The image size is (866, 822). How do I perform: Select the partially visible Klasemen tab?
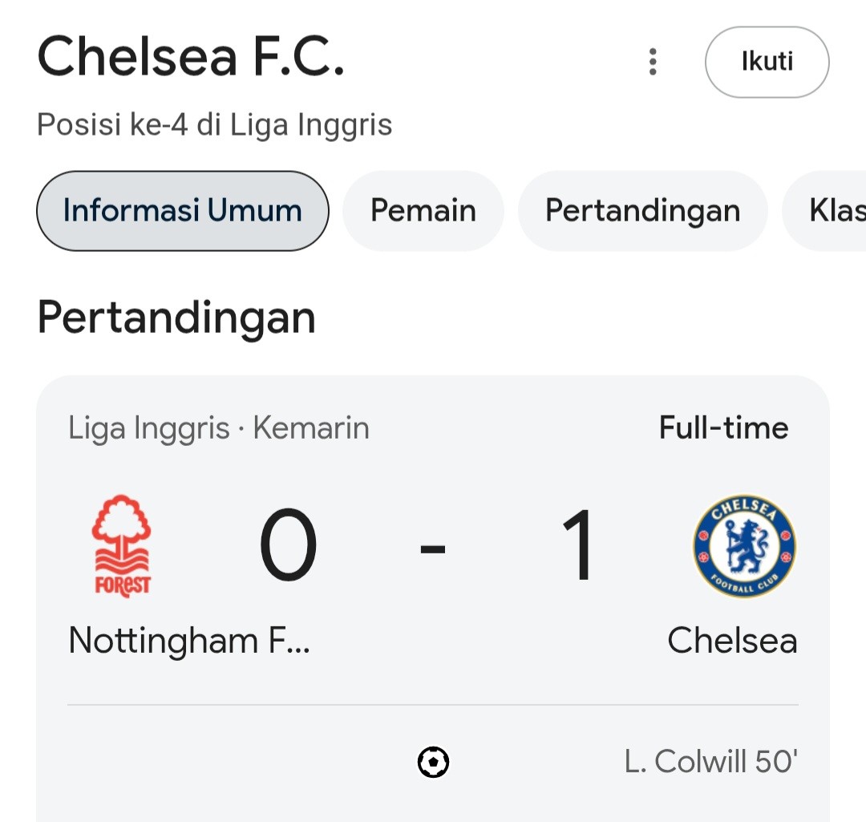point(824,210)
